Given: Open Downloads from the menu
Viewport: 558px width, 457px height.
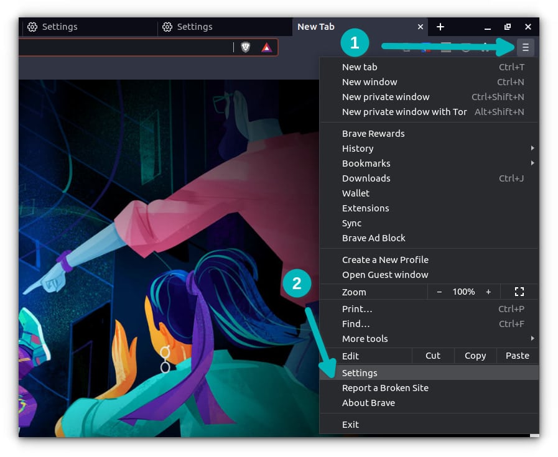Looking at the screenshot, I should coord(366,178).
